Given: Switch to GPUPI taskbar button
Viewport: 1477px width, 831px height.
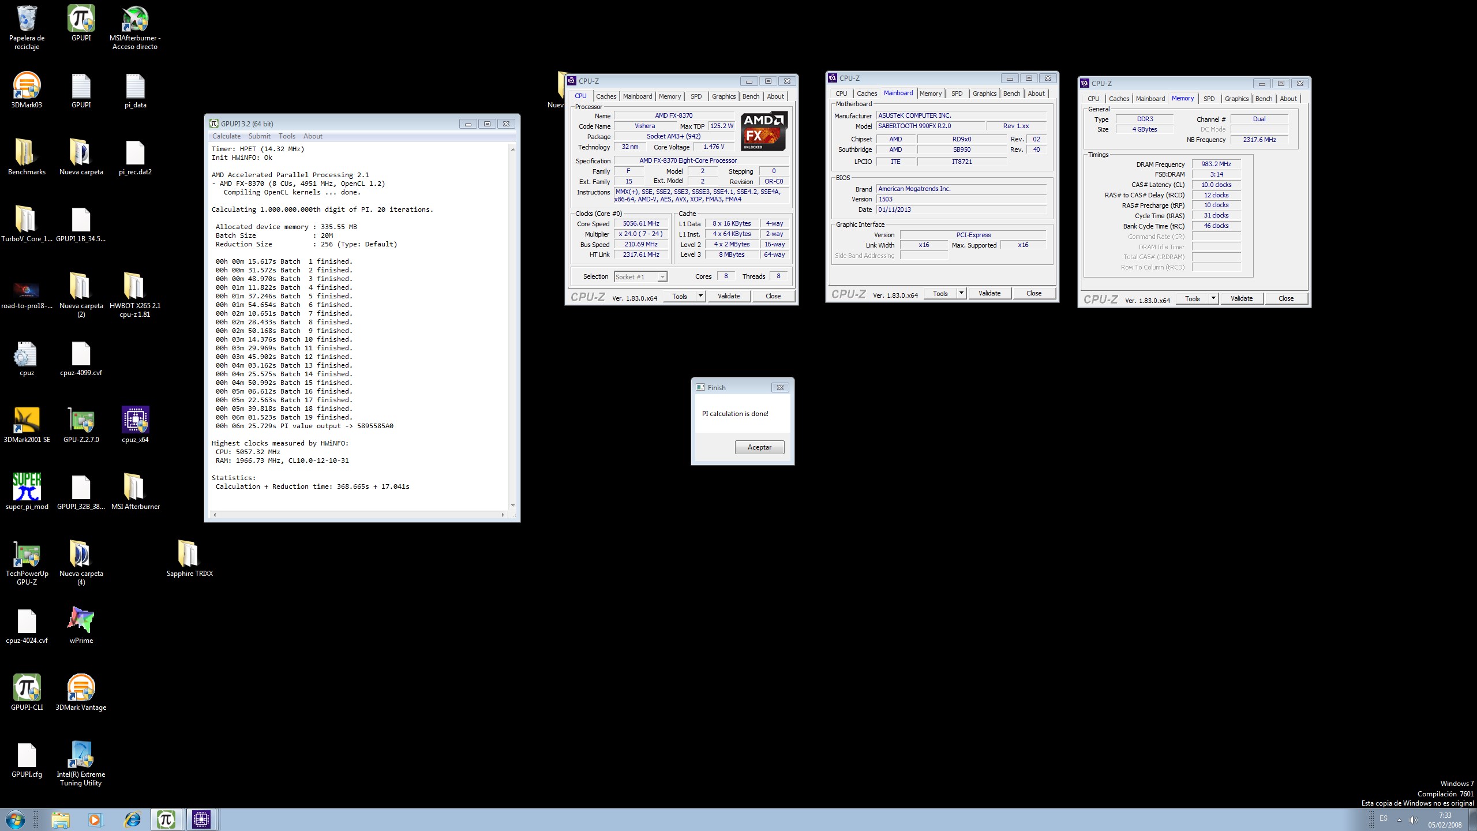Looking at the screenshot, I should (166, 819).
